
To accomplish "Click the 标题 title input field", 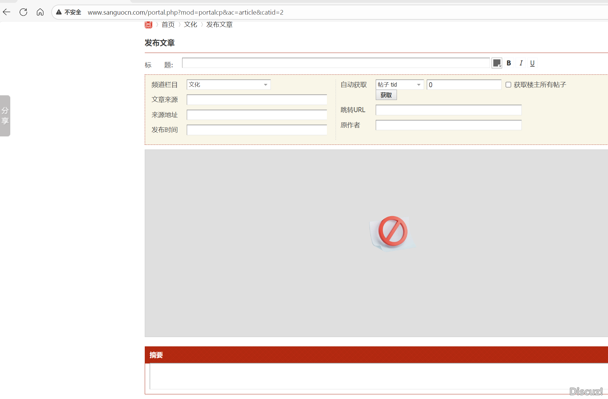I will [336, 63].
